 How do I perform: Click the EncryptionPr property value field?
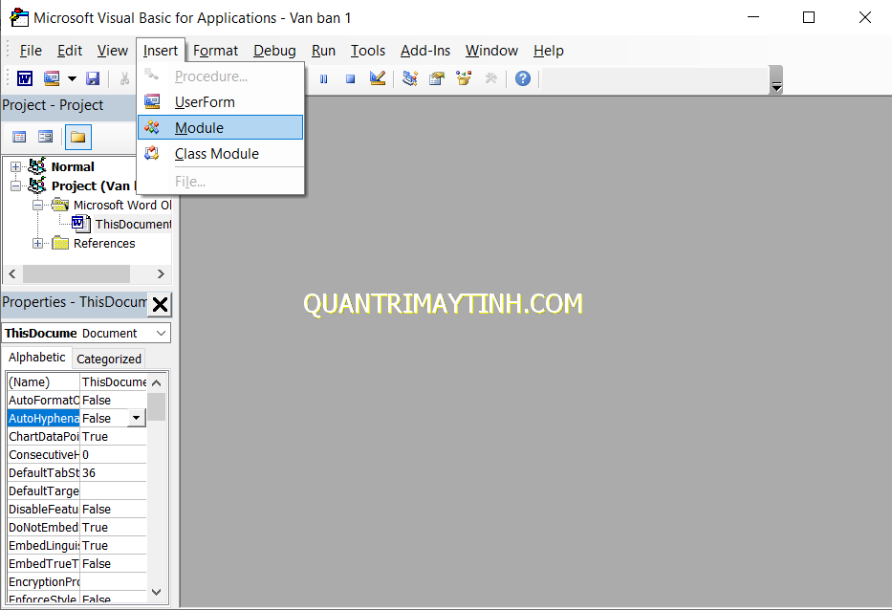(x=113, y=582)
